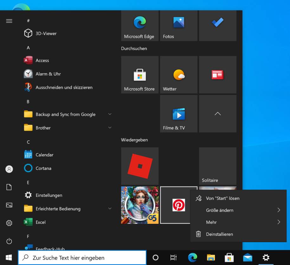Image resolution: width=290 pixels, height=265 pixels.
Task: Open the Größe ändern submenu
Action: [238, 210]
